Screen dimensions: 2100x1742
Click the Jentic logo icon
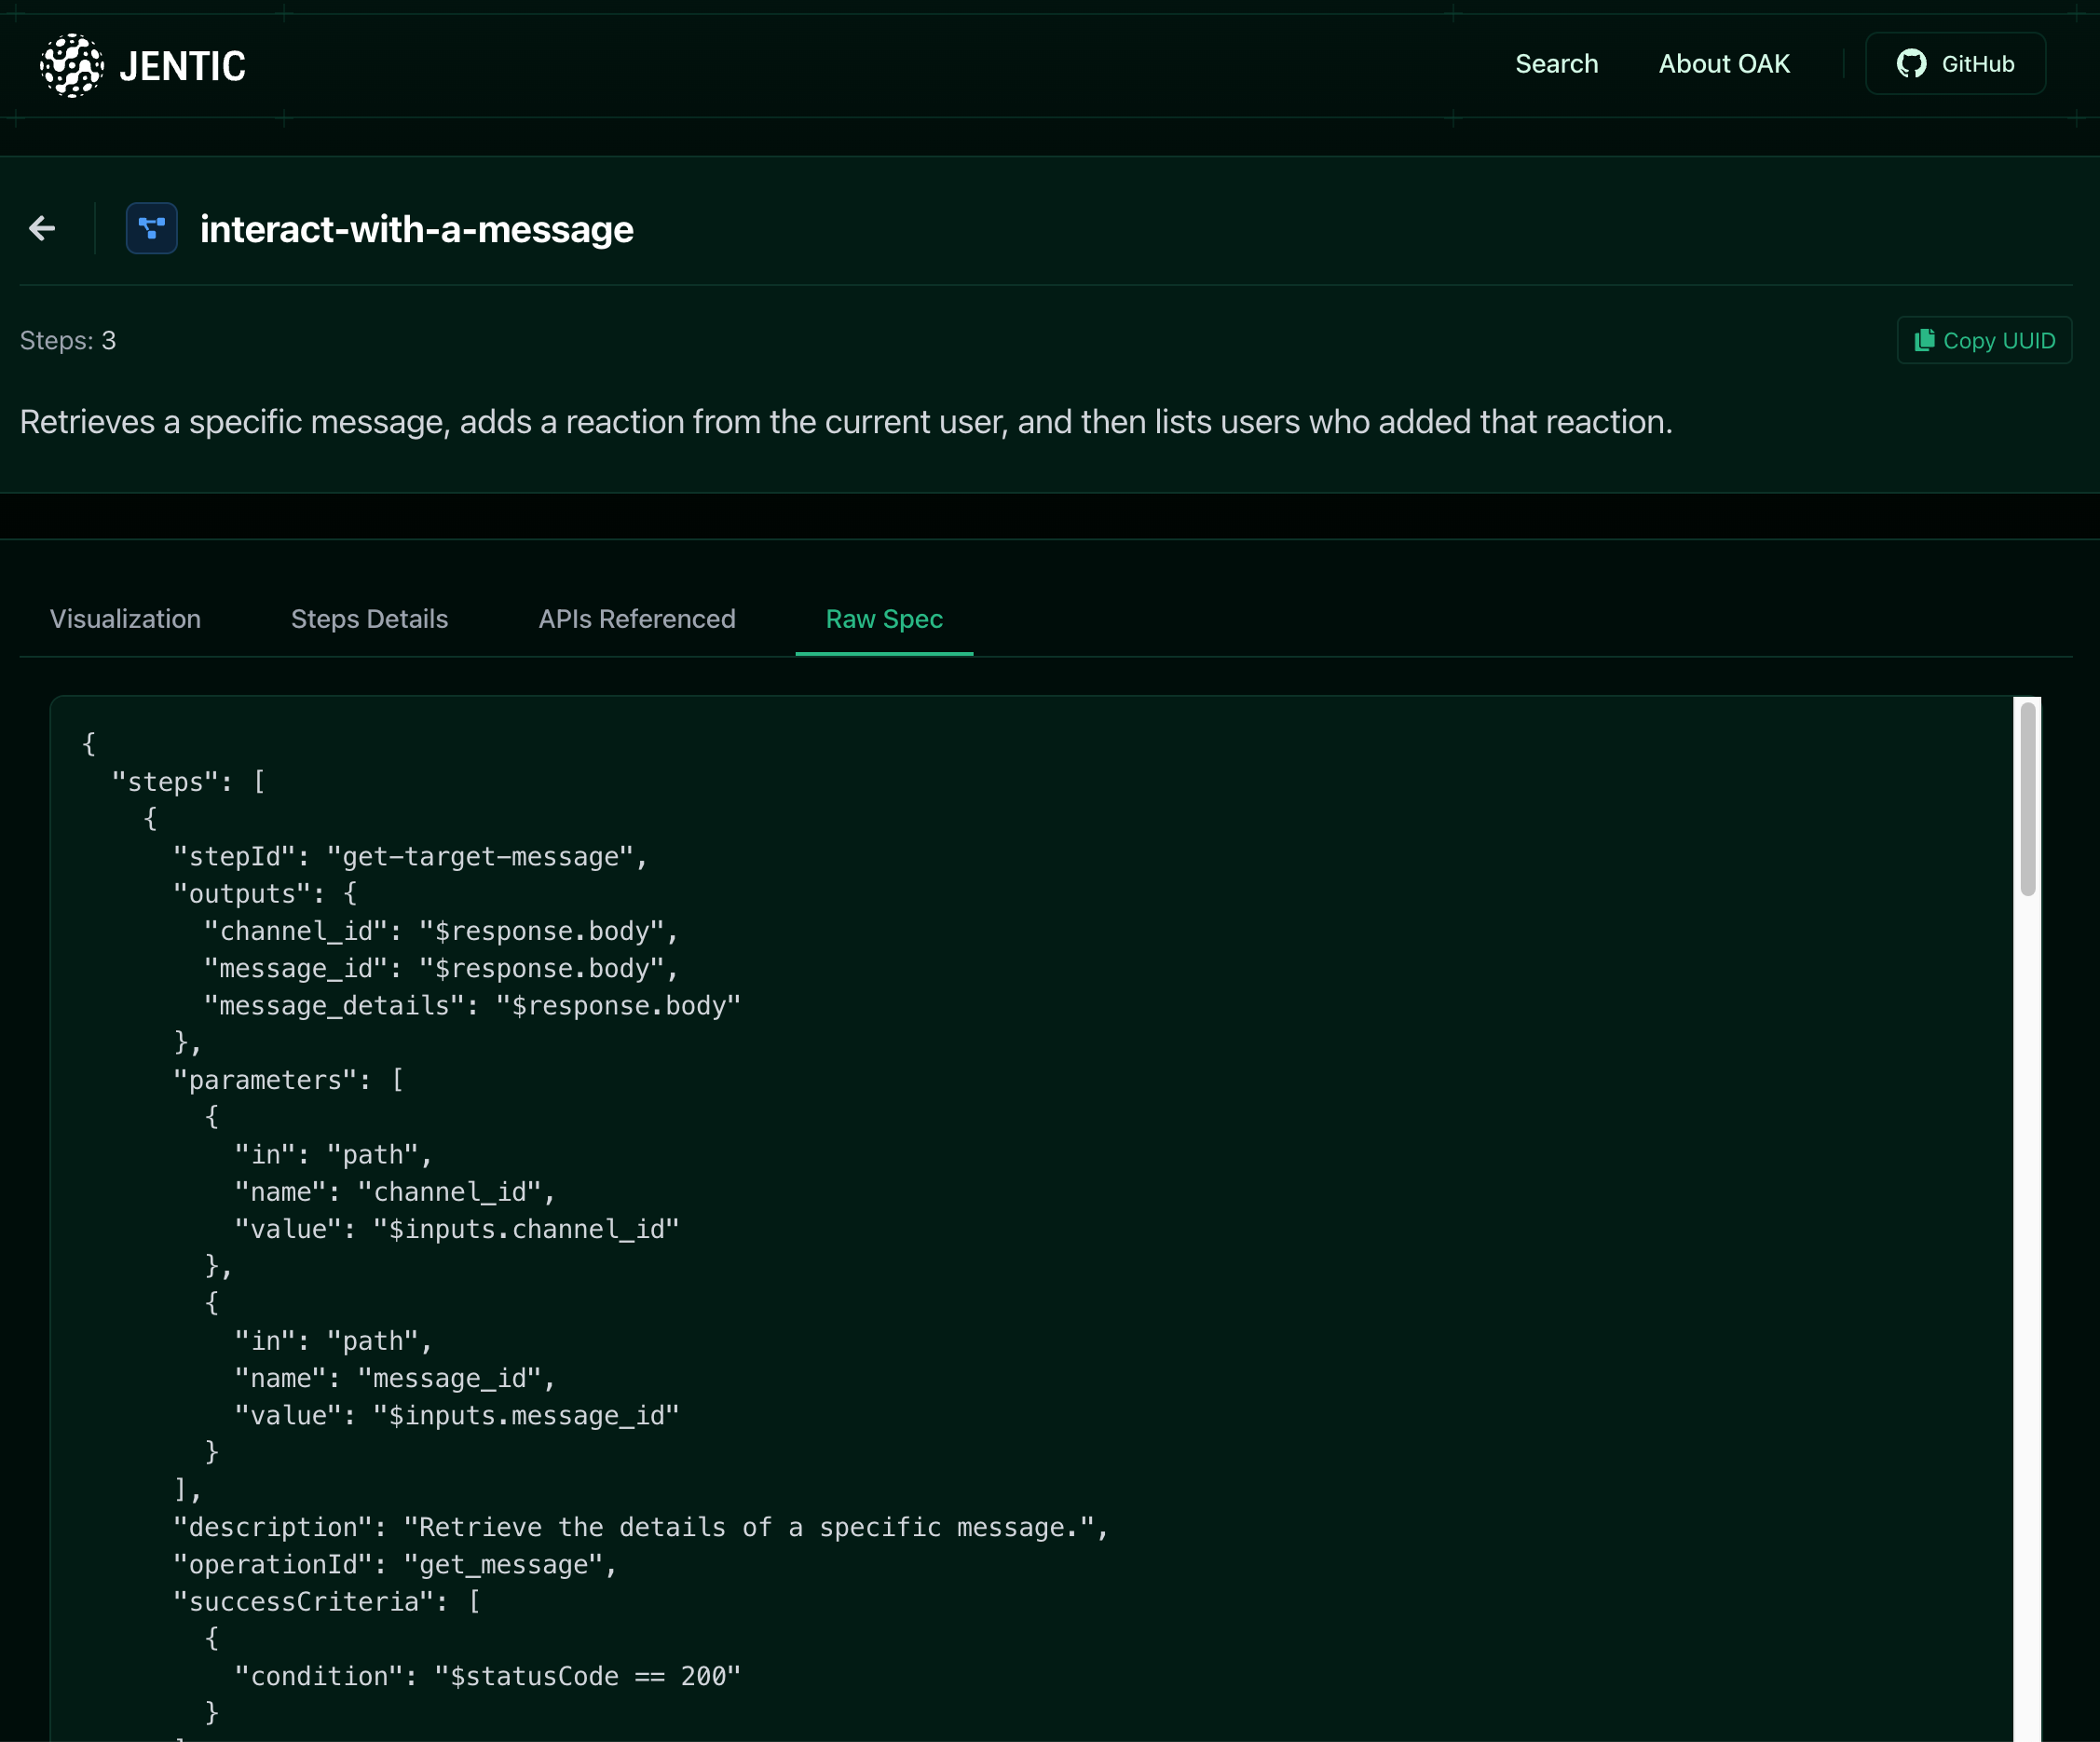71,65
